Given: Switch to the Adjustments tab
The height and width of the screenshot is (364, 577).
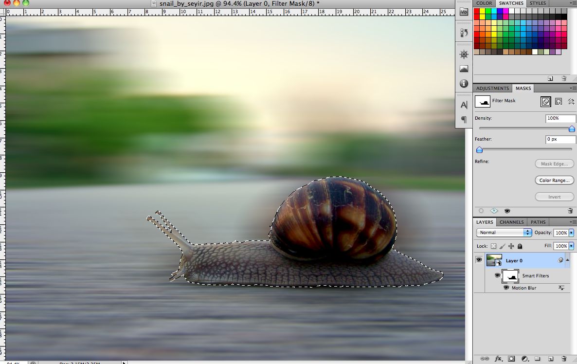Looking at the screenshot, I should pyautogui.click(x=492, y=89).
